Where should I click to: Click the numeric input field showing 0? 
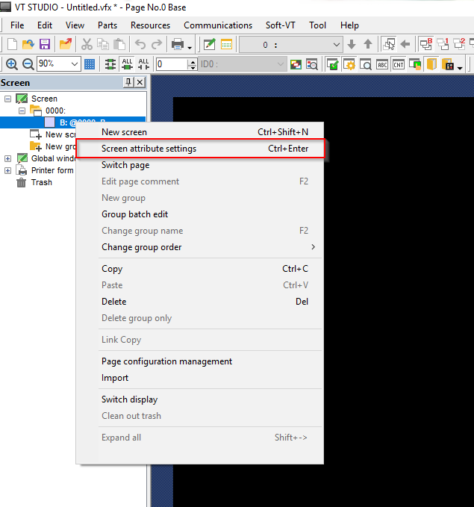point(172,64)
